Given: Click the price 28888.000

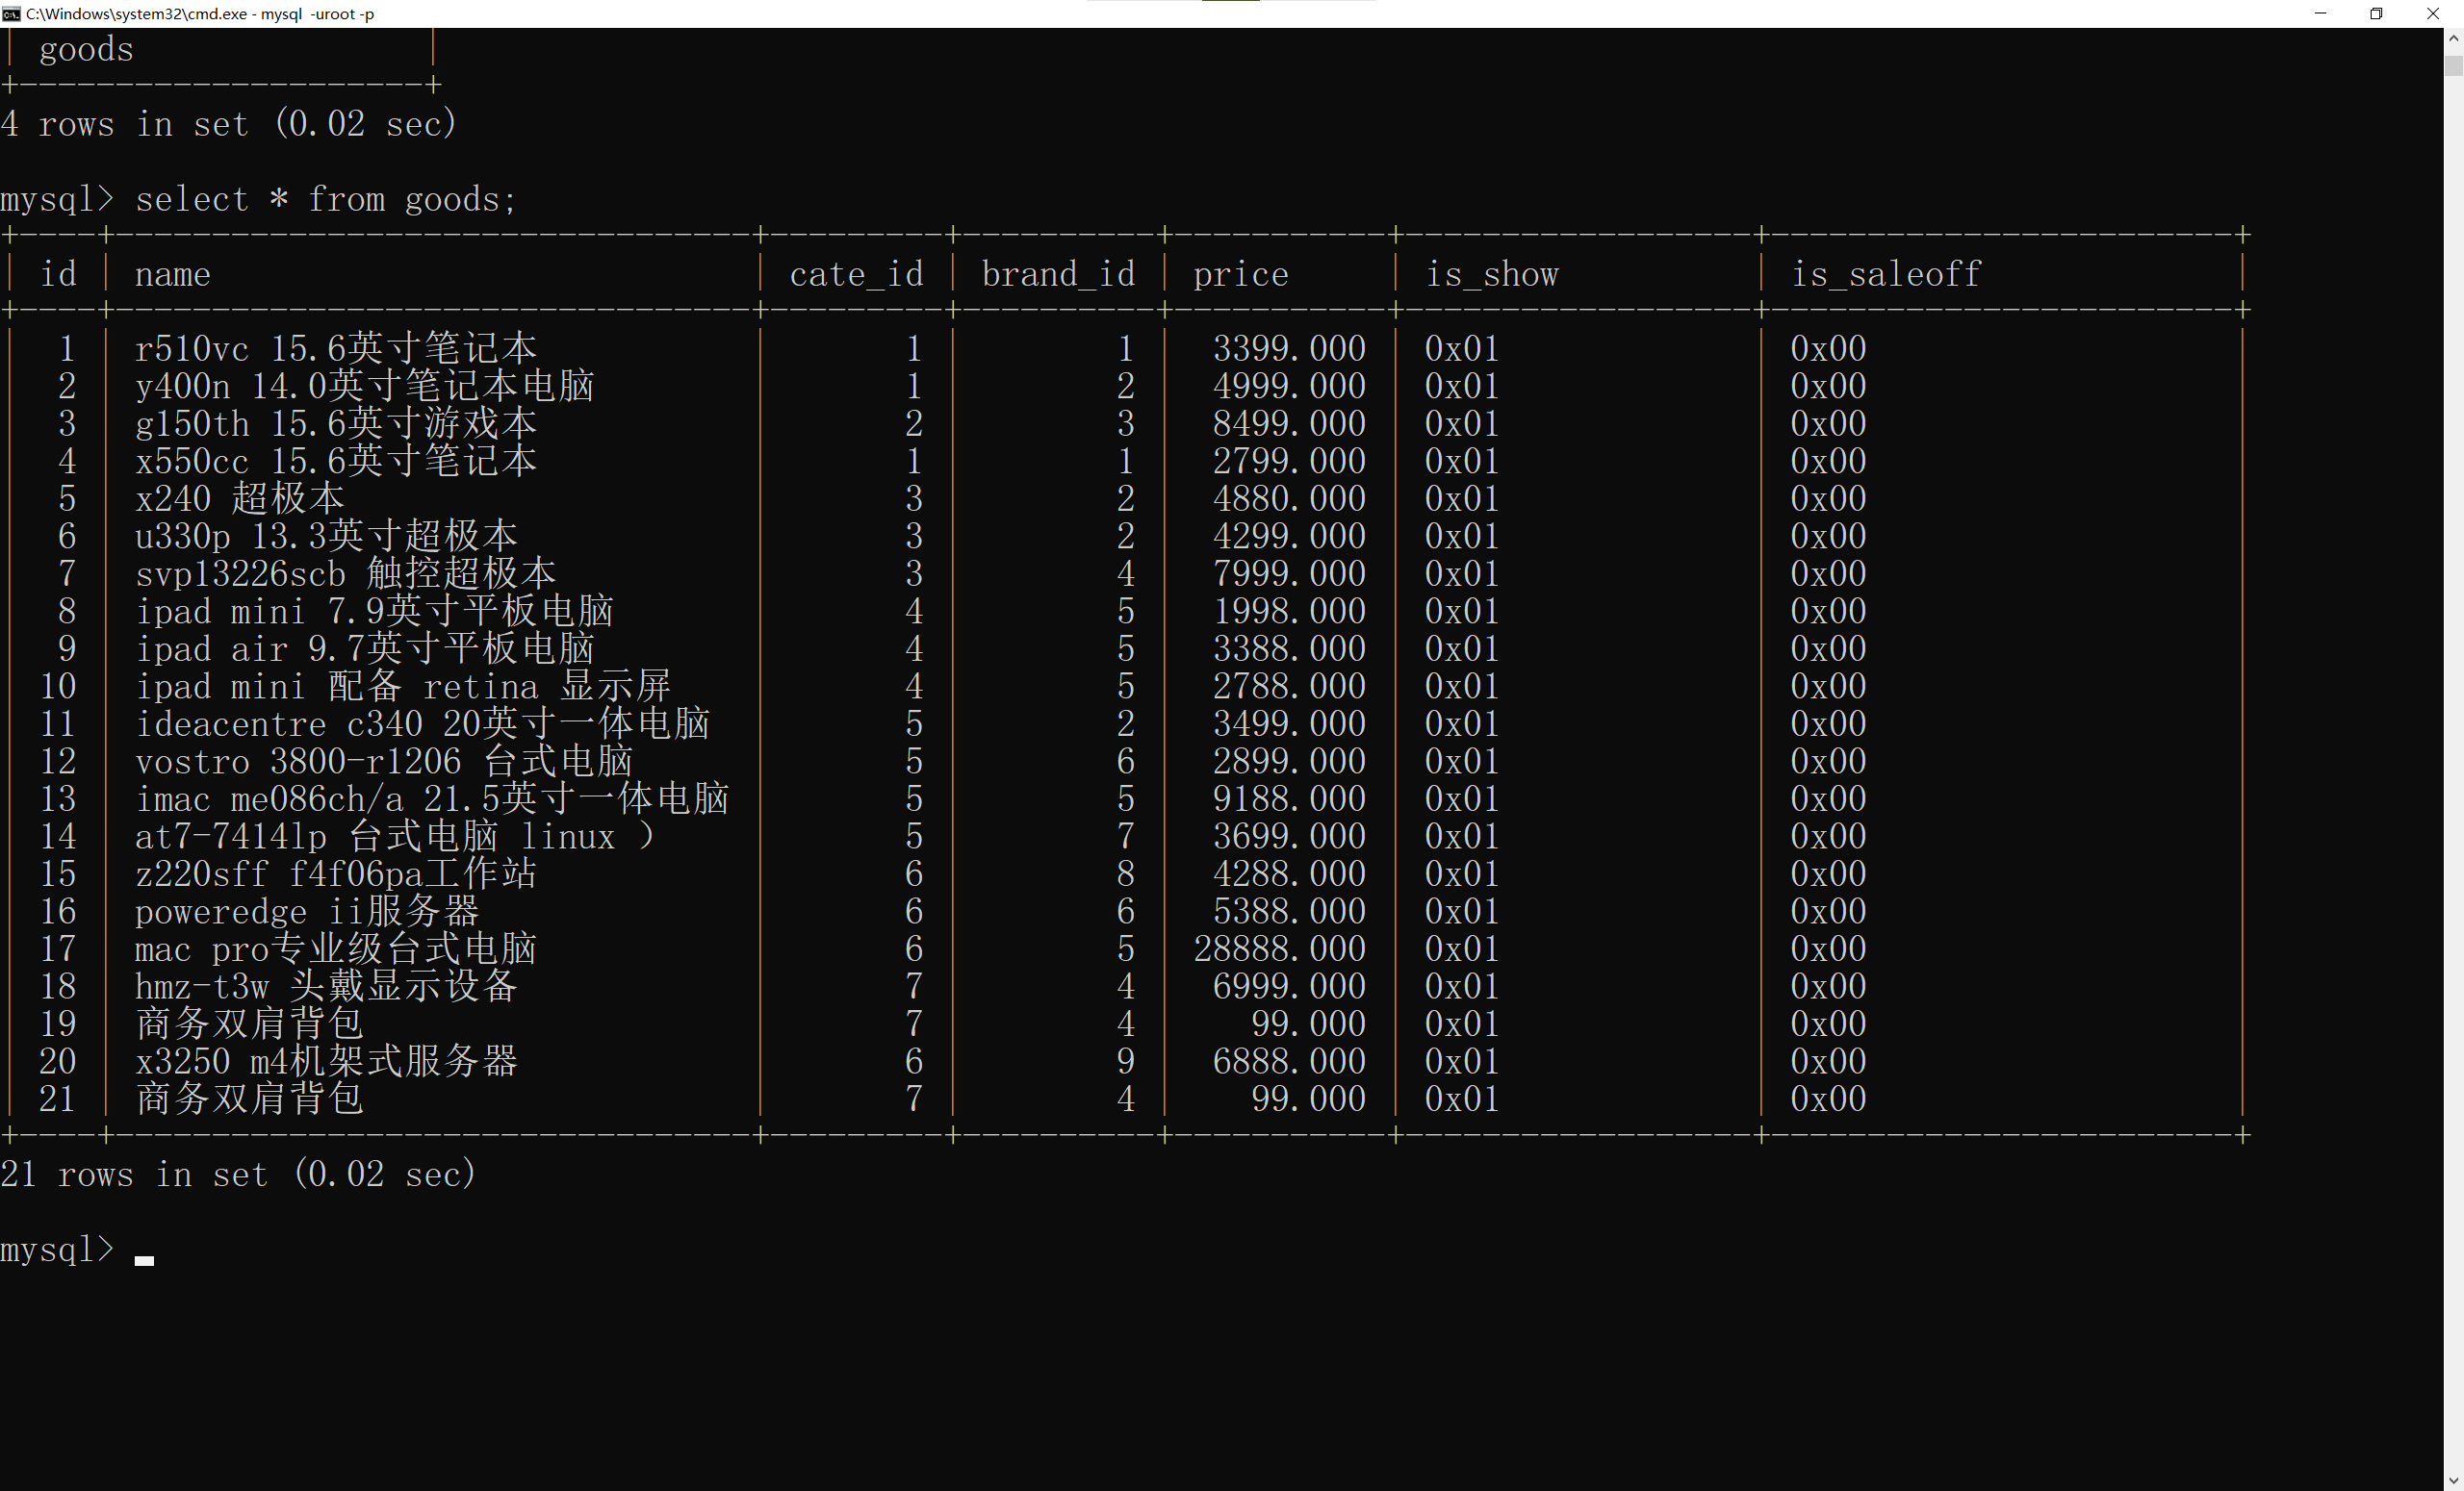Looking at the screenshot, I should (x=1279, y=948).
